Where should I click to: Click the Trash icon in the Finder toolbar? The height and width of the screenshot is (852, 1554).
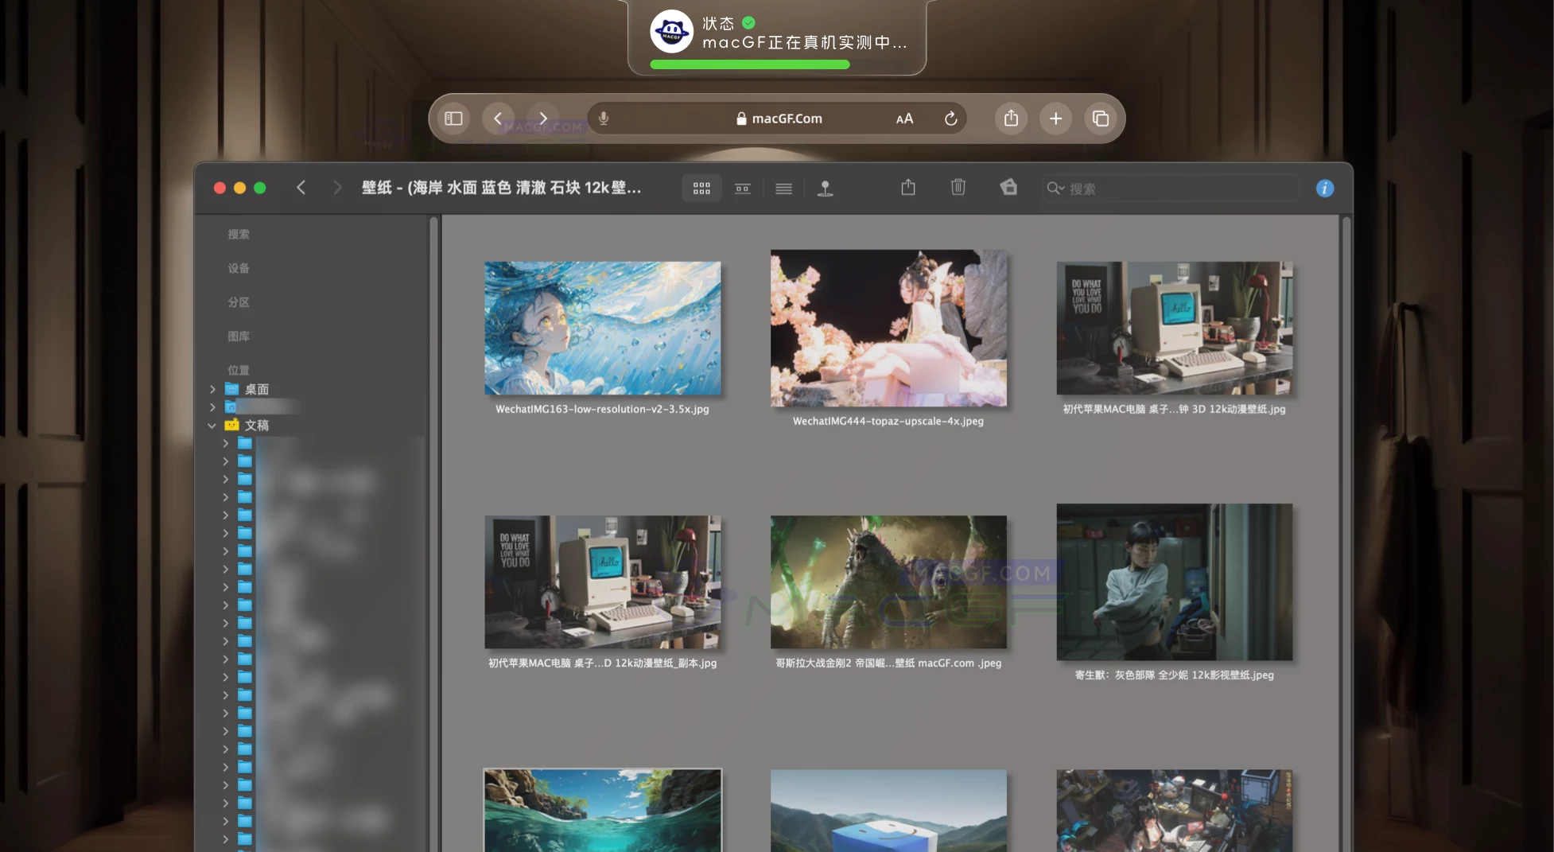pos(958,187)
